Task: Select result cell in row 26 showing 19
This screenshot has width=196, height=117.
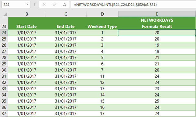Action: [x=157, y=45]
